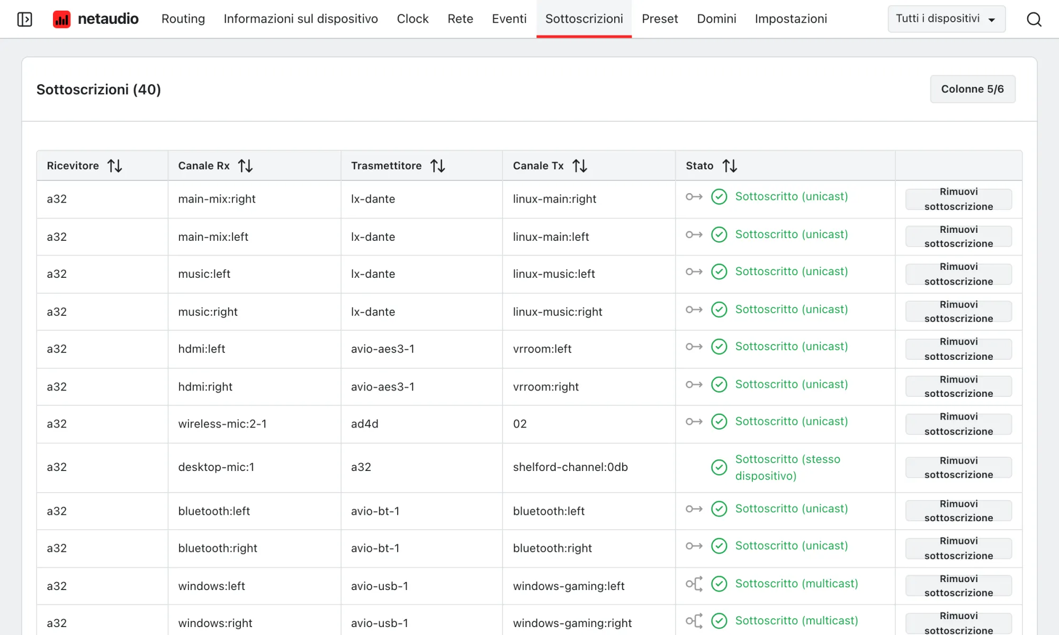Open the search magnifier icon
This screenshot has width=1059, height=635.
tap(1034, 19)
